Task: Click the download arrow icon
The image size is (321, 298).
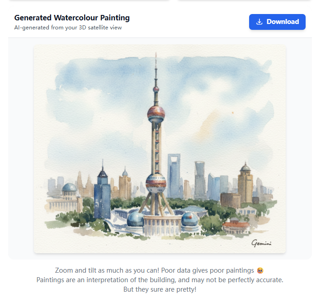Action: (259, 22)
